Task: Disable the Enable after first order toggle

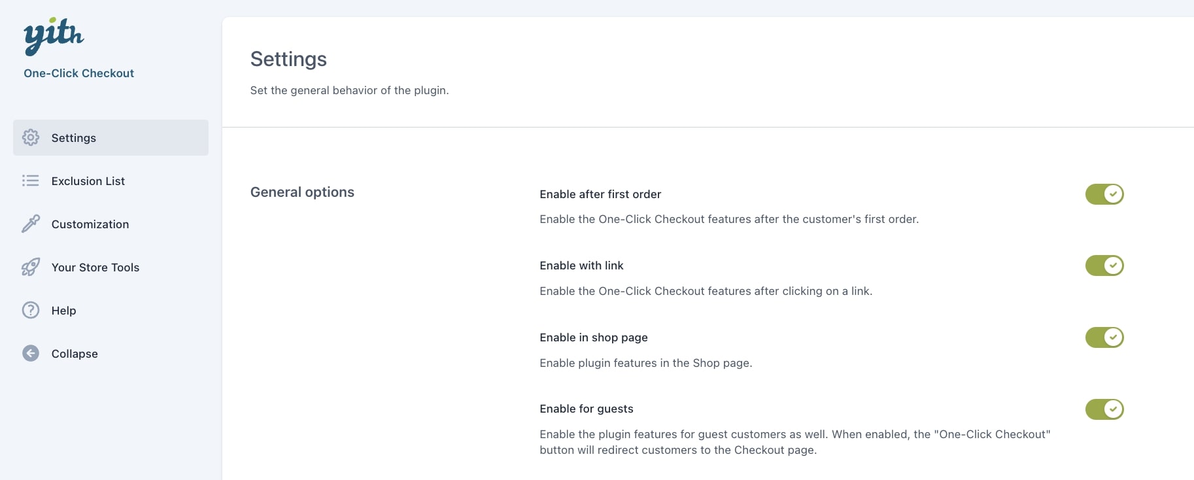Action: click(1104, 194)
